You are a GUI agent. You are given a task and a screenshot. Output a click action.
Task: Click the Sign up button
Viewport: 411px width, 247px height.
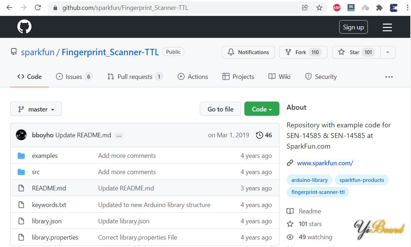click(353, 27)
